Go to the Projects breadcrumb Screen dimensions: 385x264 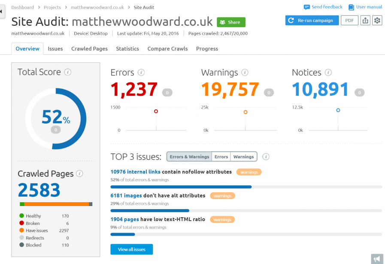pos(52,7)
